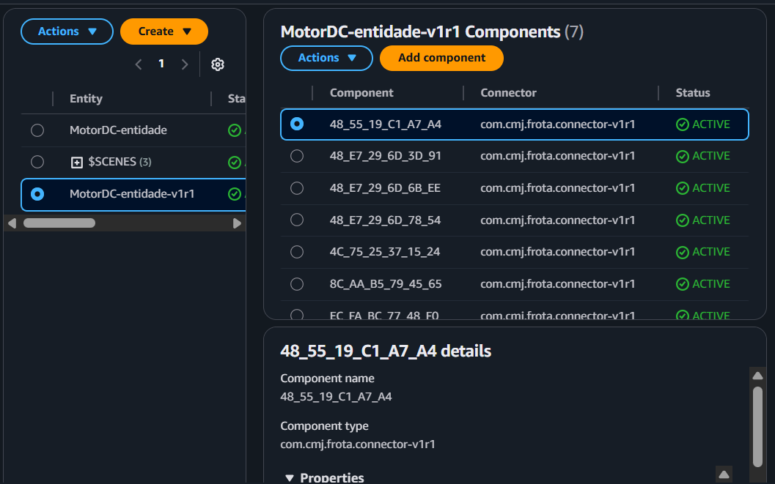The height and width of the screenshot is (484, 775).
Task: Click ACTIVE status icon for 4C_75_25_37_15_24
Action: pos(683,252)
